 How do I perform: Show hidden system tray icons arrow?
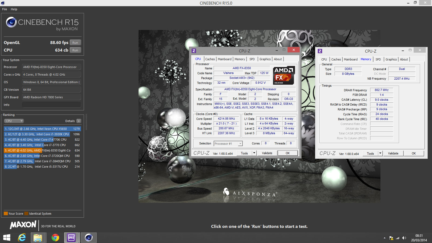click(x=384, y=238)
